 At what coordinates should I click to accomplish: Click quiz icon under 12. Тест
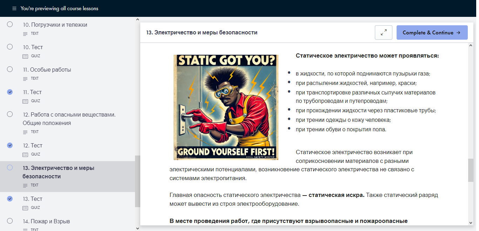25,154
